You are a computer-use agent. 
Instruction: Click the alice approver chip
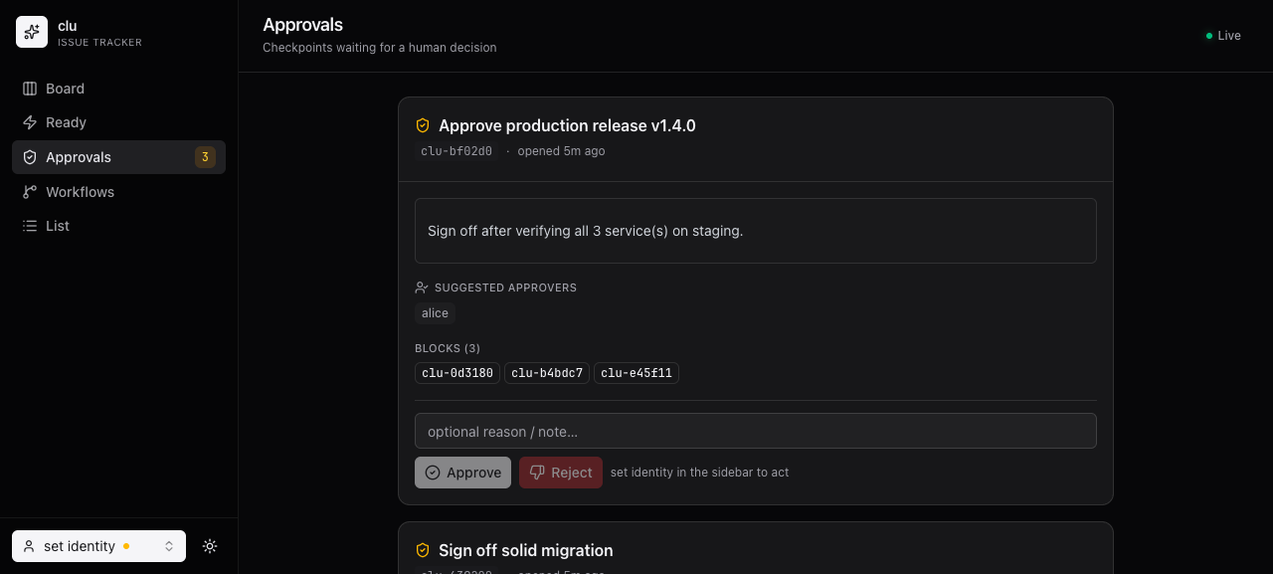click(x=435, y=313)
